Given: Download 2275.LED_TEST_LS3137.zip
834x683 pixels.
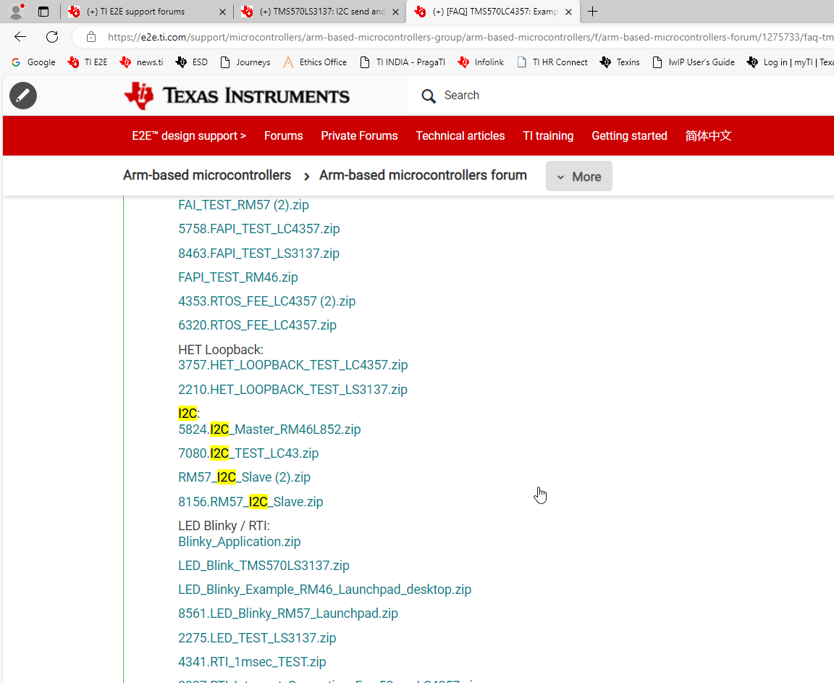Looking at the screenshot, I should (257, 638).
